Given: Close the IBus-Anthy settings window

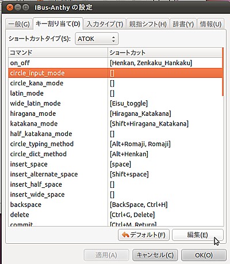Looking at the screenshot, I should 10,7.
